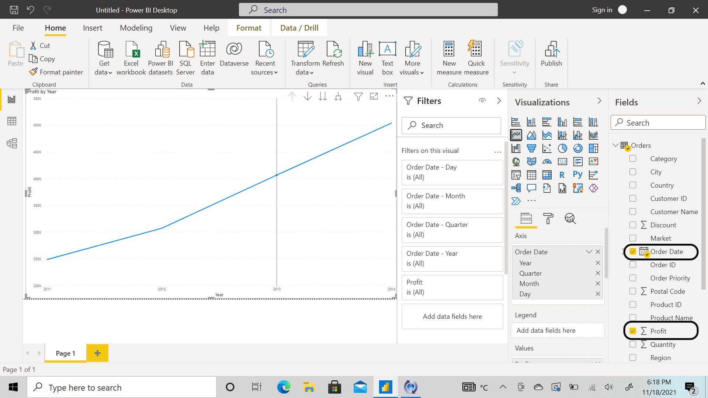
Task: Click the Publish button
Action: click(551, 57)
